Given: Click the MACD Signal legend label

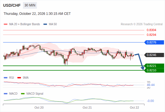Looking at the screenshot, I should pyautogui.click(x=35, y=94).
